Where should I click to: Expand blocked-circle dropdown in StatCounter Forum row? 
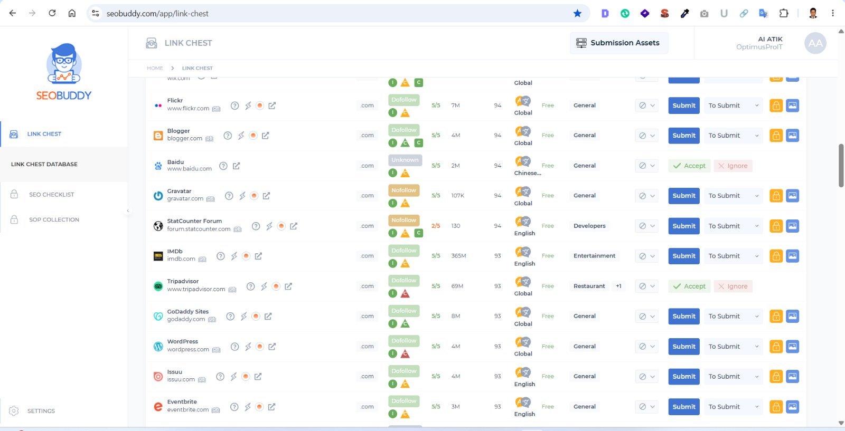[x=647, y=226]
